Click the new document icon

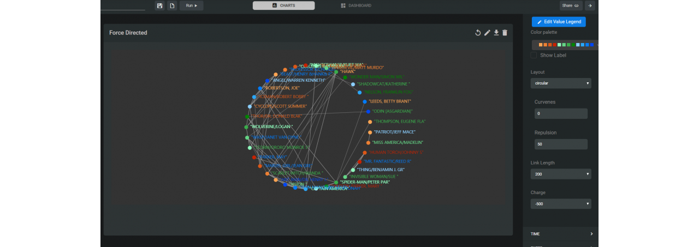[171, 5]
